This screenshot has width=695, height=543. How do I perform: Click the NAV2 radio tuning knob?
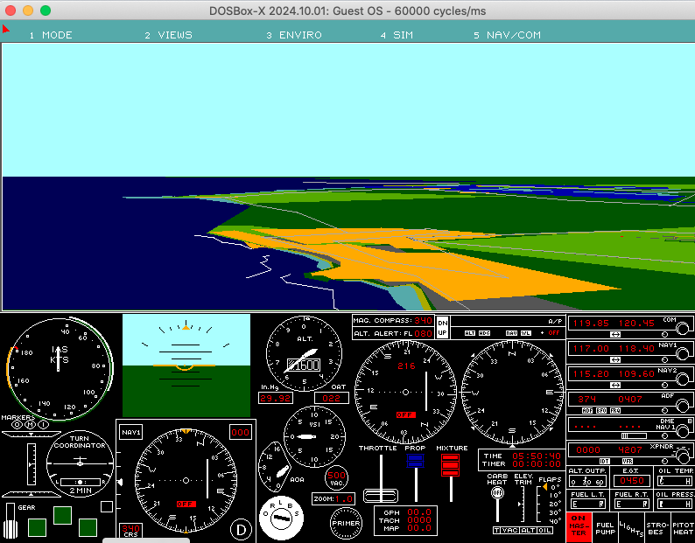(x=683, y=379)
